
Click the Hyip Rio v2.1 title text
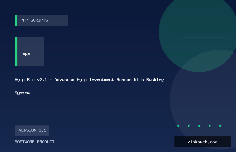(x=89, y=80)
